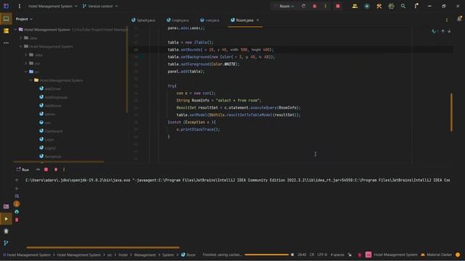The image size is (465, 261).
Task: Open Material Darker theme switcher in the status bar
Action: pos(436,254)
